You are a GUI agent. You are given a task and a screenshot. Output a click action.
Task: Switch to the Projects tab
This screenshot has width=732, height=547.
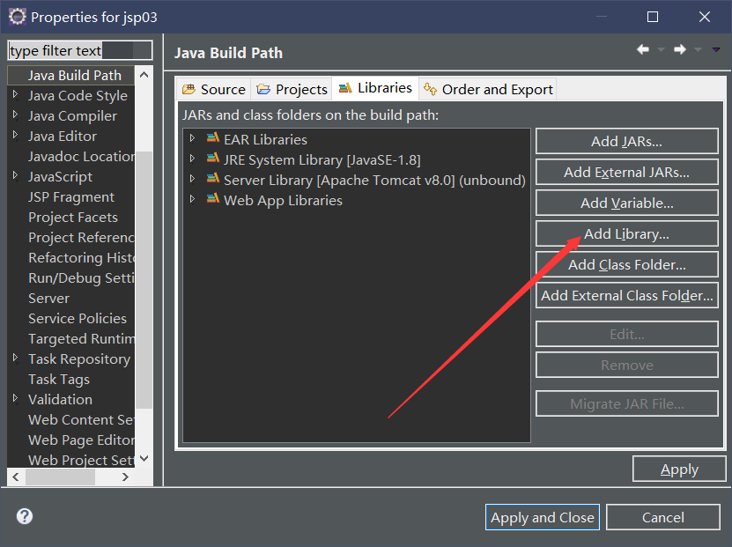[x=292, y=89]
